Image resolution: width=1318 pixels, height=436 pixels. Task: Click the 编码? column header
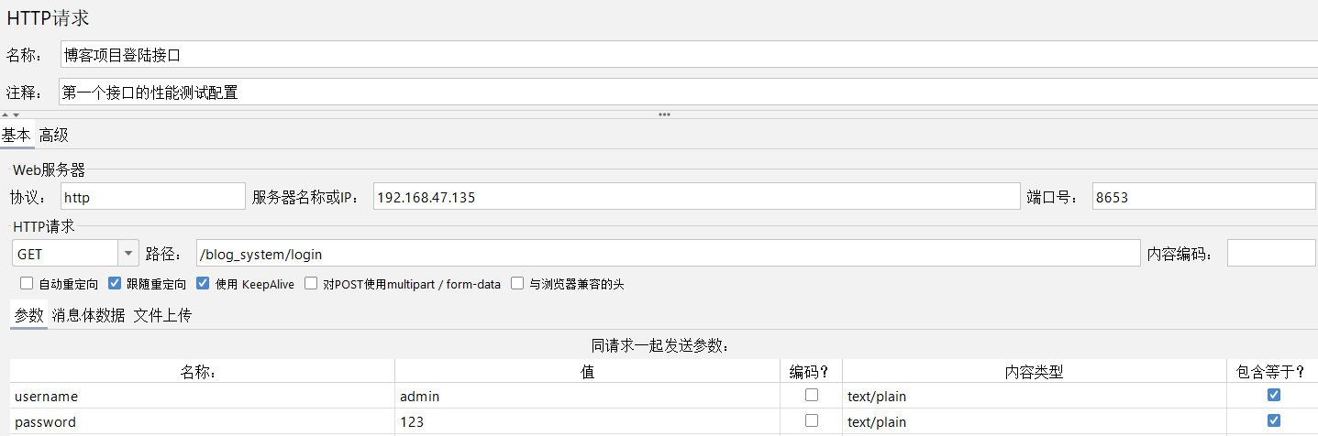811,371
